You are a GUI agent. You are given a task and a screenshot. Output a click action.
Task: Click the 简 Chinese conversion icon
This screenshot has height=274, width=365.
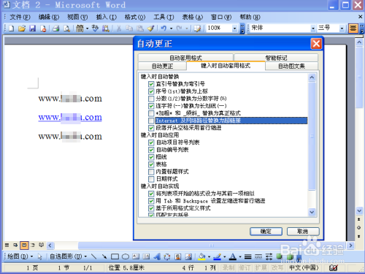coord(80,28)
